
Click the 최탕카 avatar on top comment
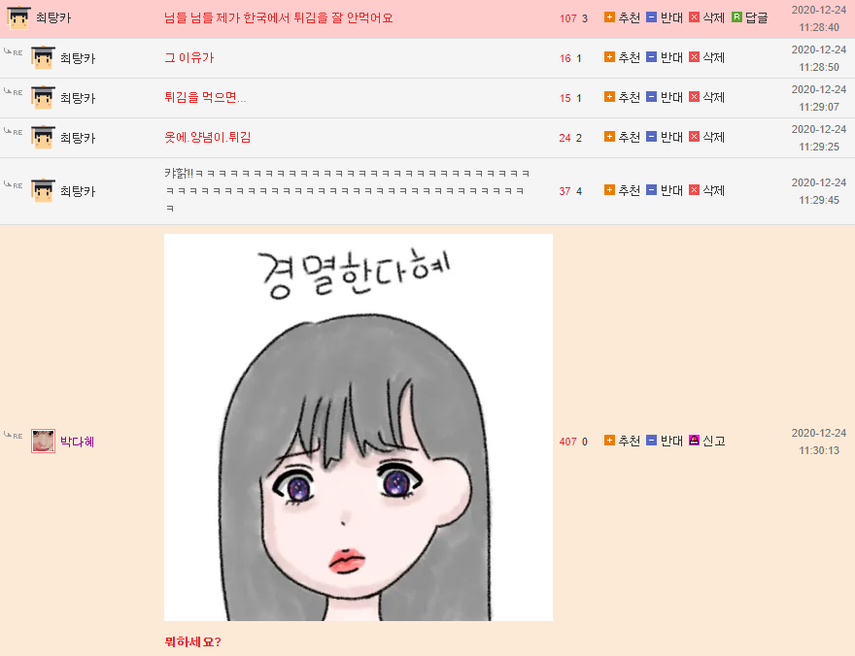pos(18,18)
